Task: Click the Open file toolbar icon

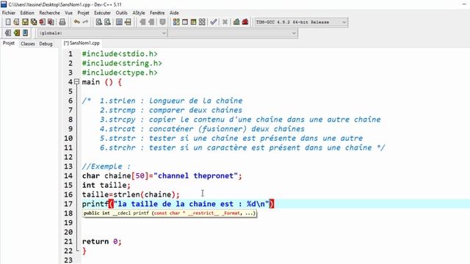Action: click(16, 22)
